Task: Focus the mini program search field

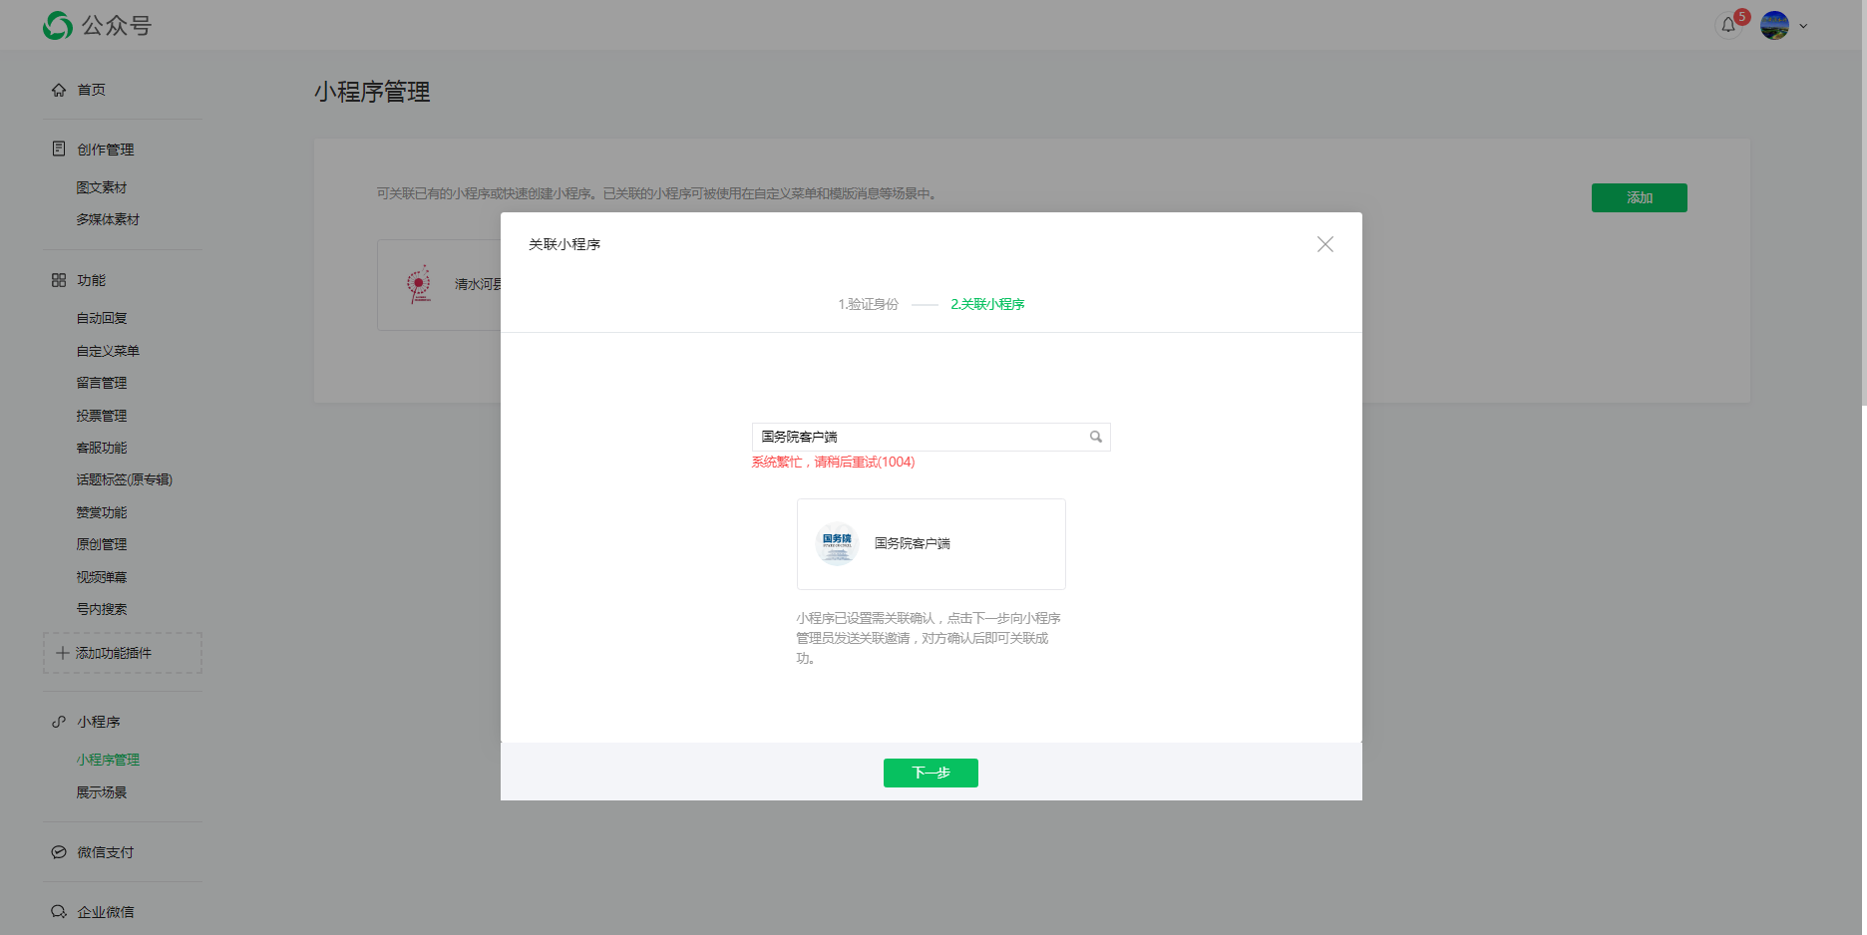Action: click(931, 437)
